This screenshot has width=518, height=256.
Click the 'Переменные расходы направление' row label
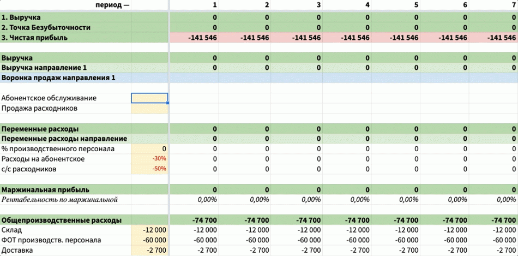[x=64, y=139]
